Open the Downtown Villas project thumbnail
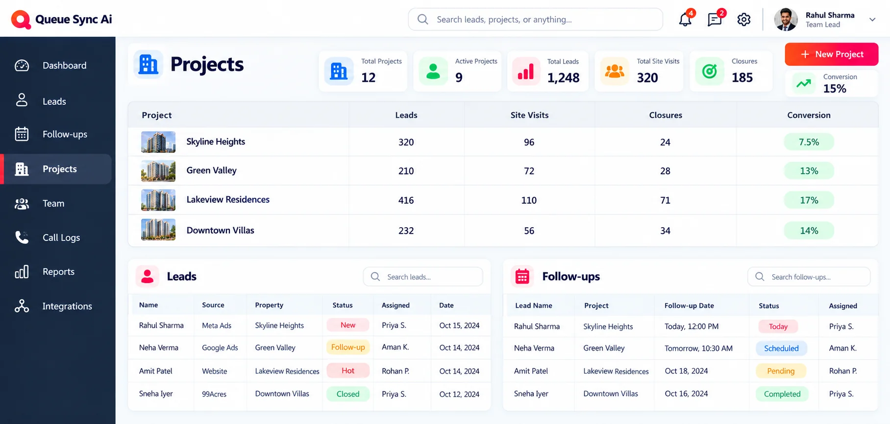Screen dimensions: 890x424 coord(158,230)
